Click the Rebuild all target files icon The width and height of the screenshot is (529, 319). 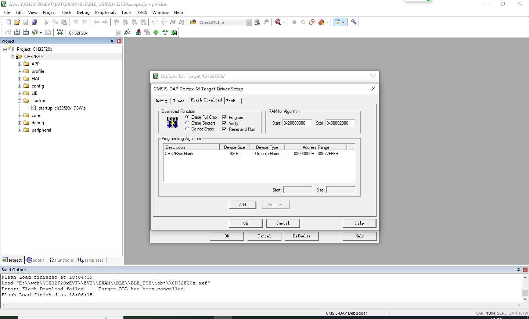pos(26,32)
